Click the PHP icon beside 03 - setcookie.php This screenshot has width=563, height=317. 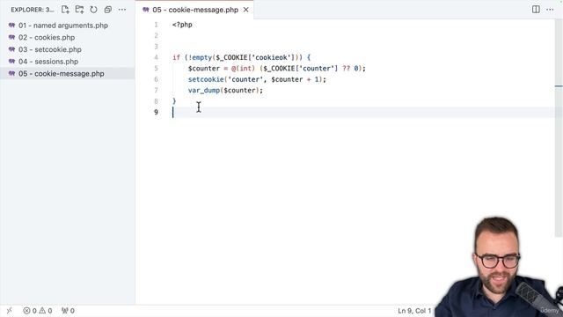(x=11, y=49)
